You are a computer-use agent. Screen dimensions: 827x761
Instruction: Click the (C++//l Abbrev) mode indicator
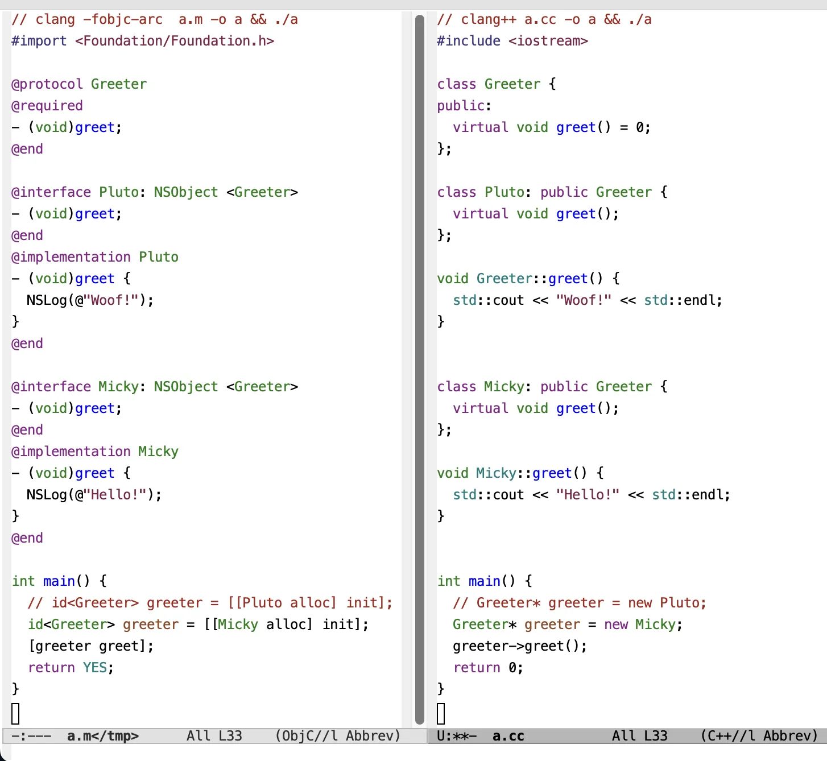coord(759,736)
